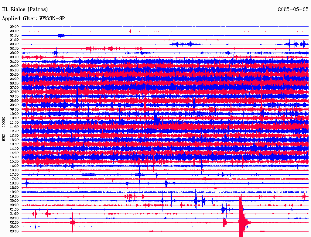Click the '10:00' time label
Screen dimensions: 311x237
[x=14, y=114]
